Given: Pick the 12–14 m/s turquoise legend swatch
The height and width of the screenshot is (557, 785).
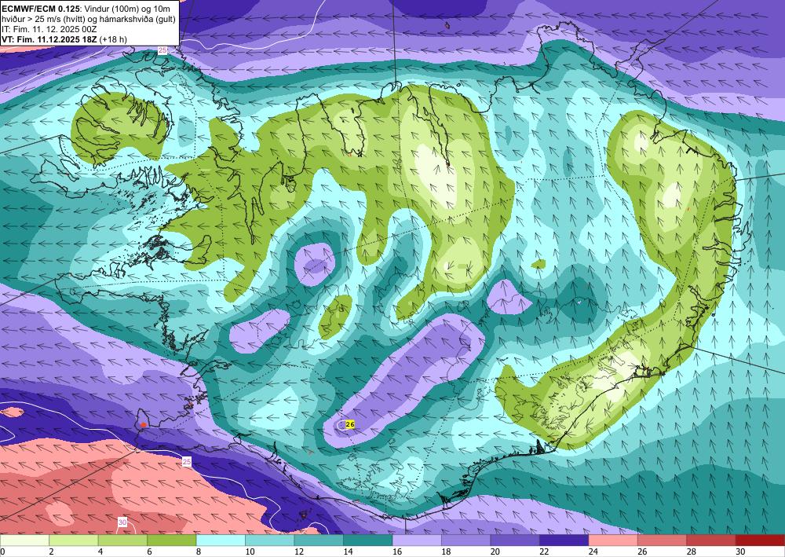Looking at the screenshot, I should (x=319, y=541).
